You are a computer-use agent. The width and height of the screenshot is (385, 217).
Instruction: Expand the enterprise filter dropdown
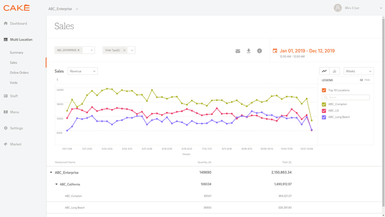[x=92, y=50]
